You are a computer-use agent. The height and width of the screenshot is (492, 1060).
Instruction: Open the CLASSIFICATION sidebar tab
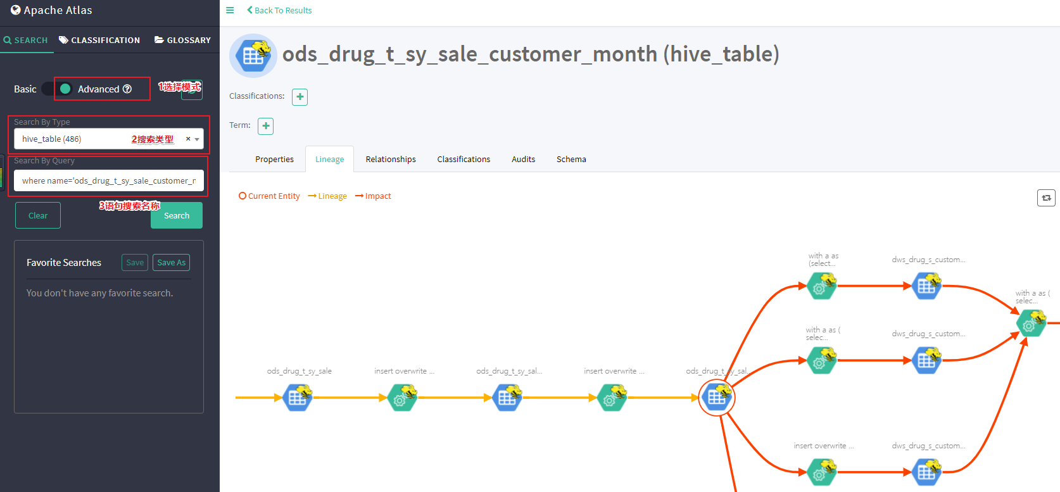click(99, 40)
